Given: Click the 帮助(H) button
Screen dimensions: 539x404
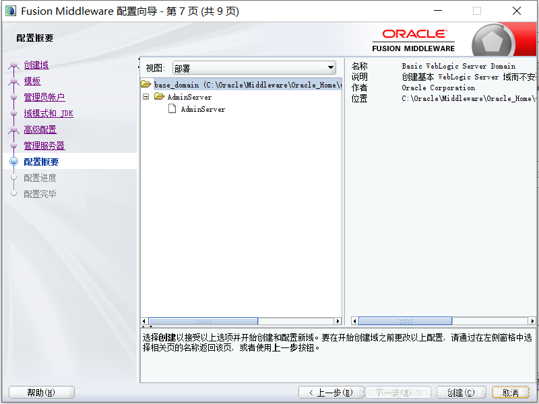Looking at the screenshot, I should click(42, 393).
